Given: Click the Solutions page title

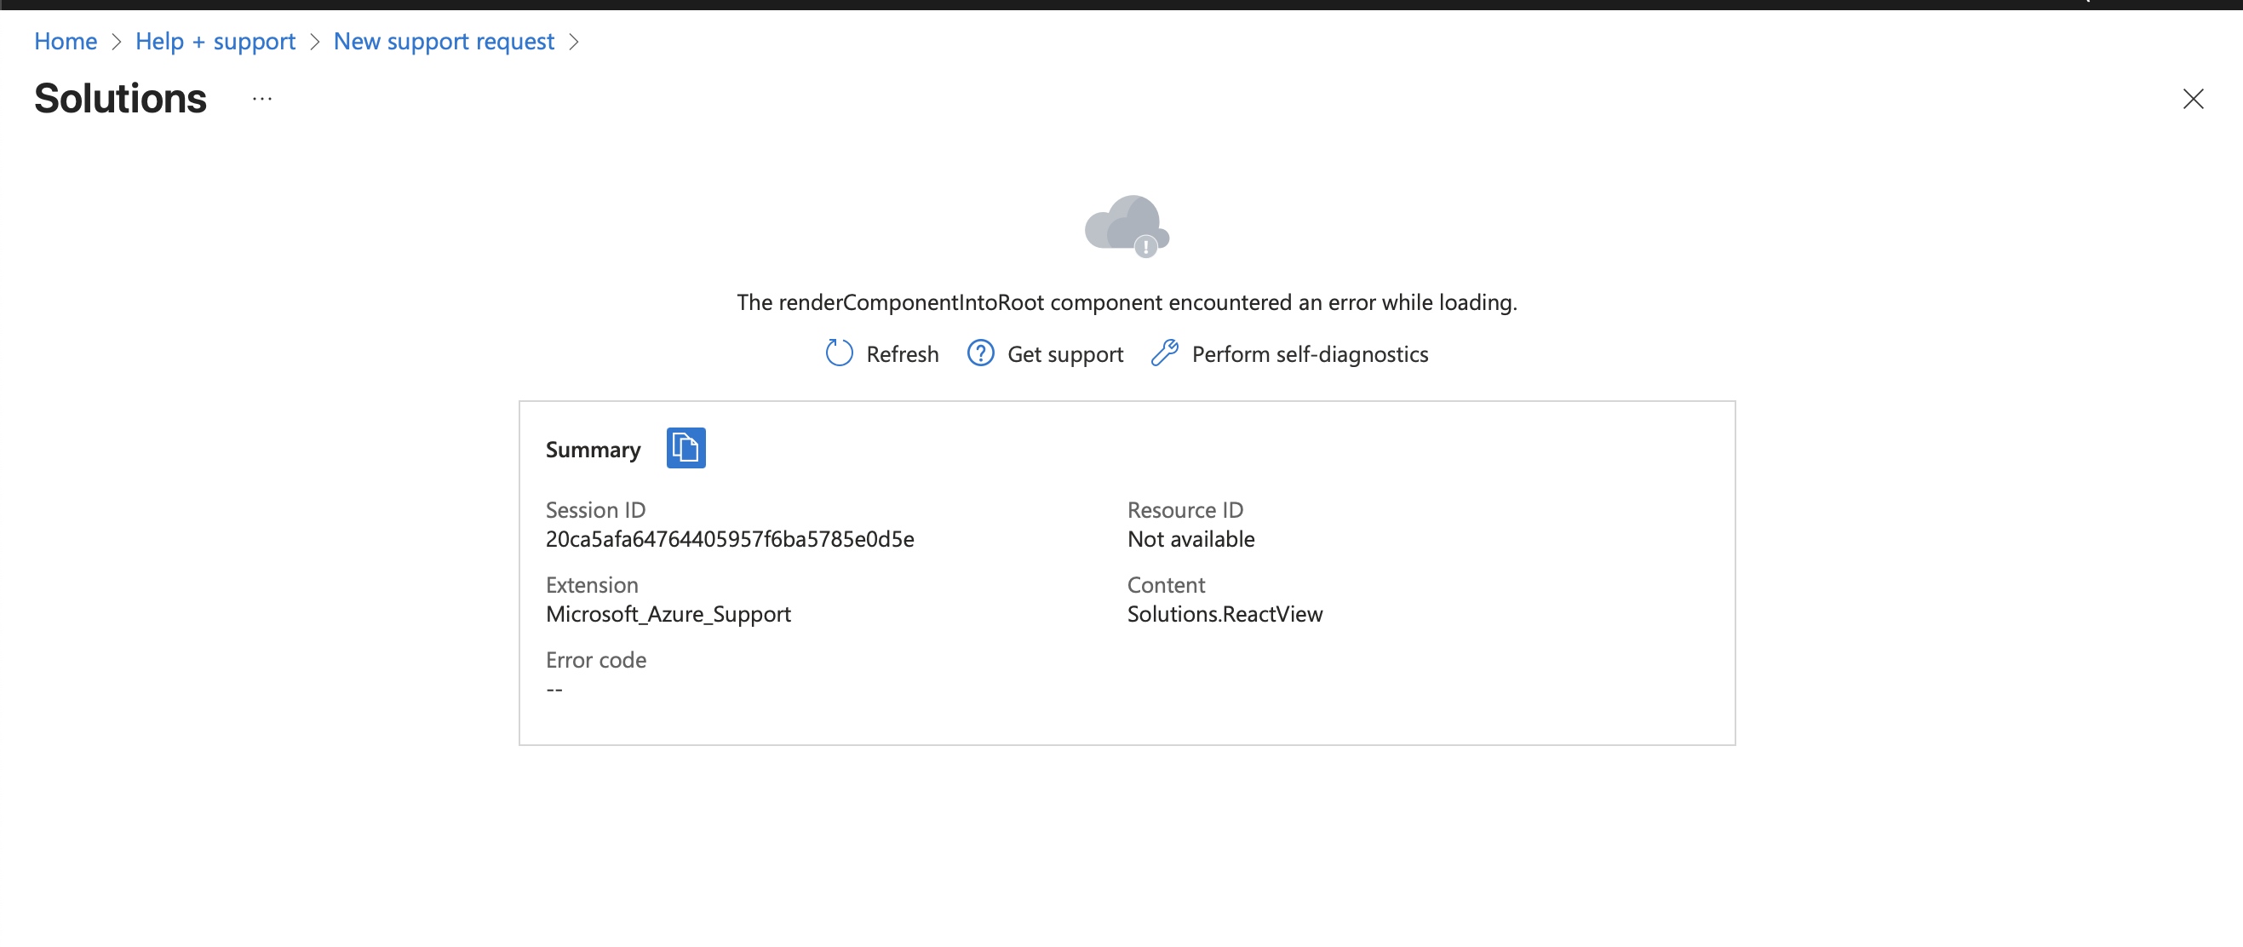Looking at the screenshot, I should [x=120, y=98].
